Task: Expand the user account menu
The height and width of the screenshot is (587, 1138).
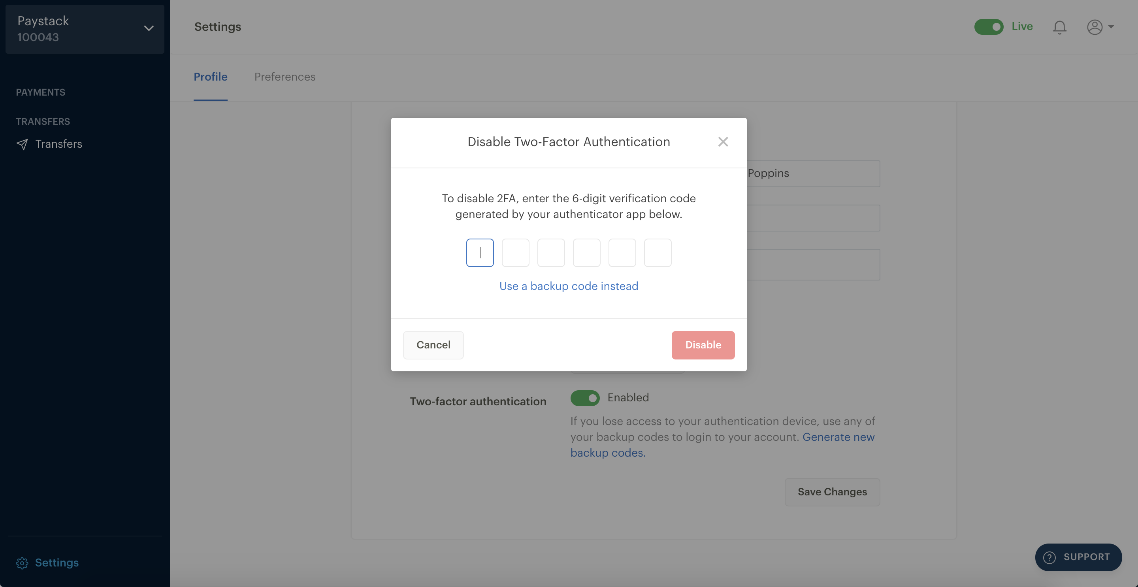Action: pos(1098,27)
